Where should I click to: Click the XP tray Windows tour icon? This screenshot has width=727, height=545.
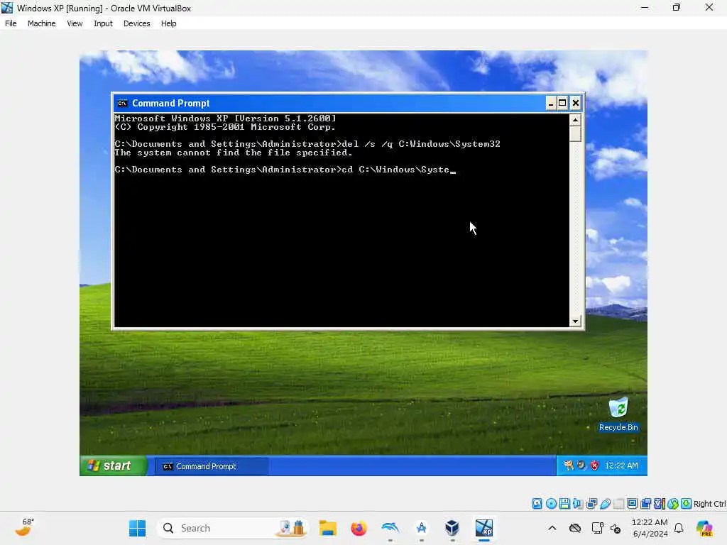569,466
